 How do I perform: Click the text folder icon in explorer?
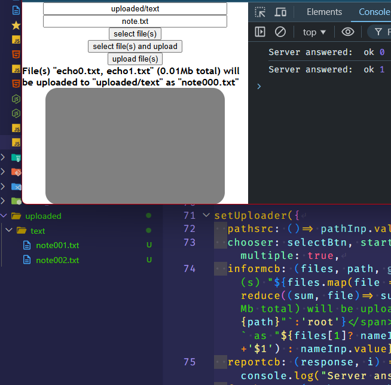pos(22,231)
